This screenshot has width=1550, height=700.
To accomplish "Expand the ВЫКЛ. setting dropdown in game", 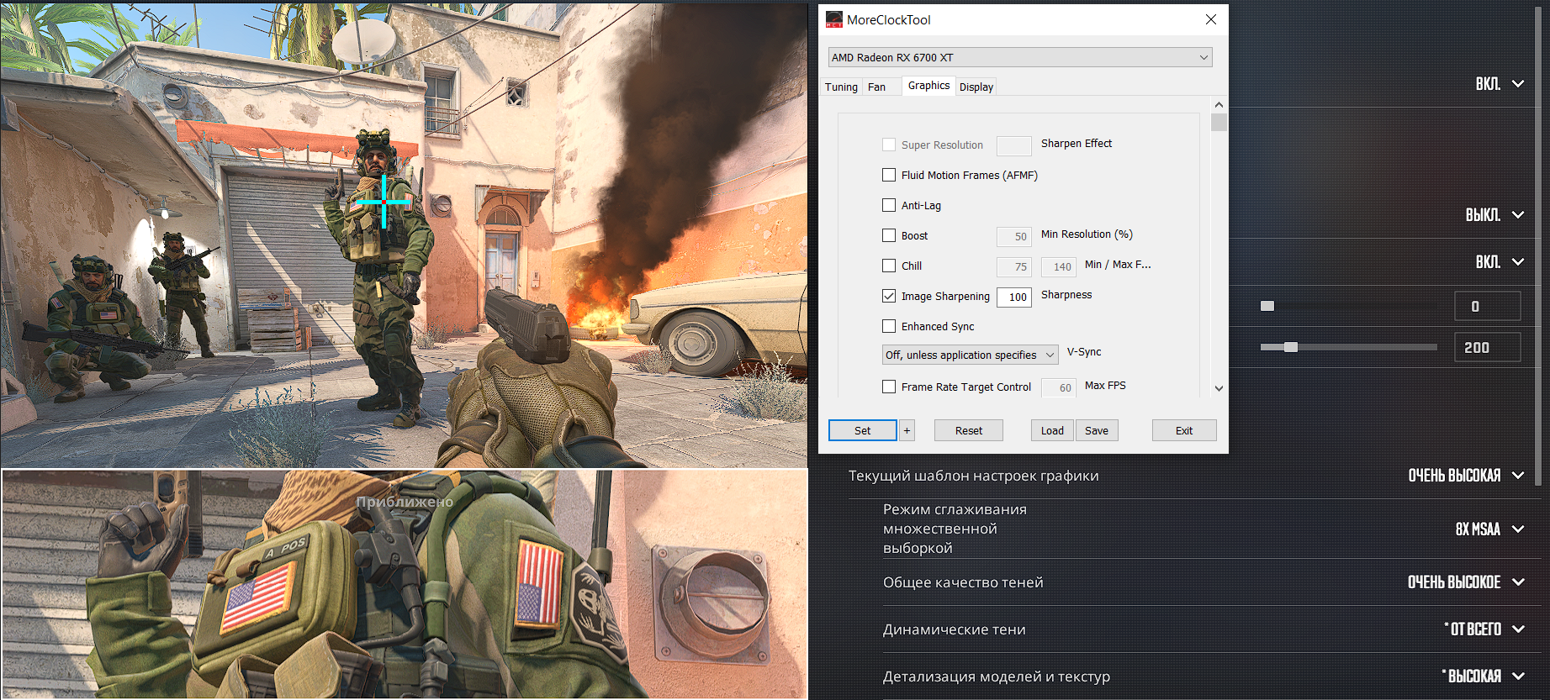I will point(1494,215).
